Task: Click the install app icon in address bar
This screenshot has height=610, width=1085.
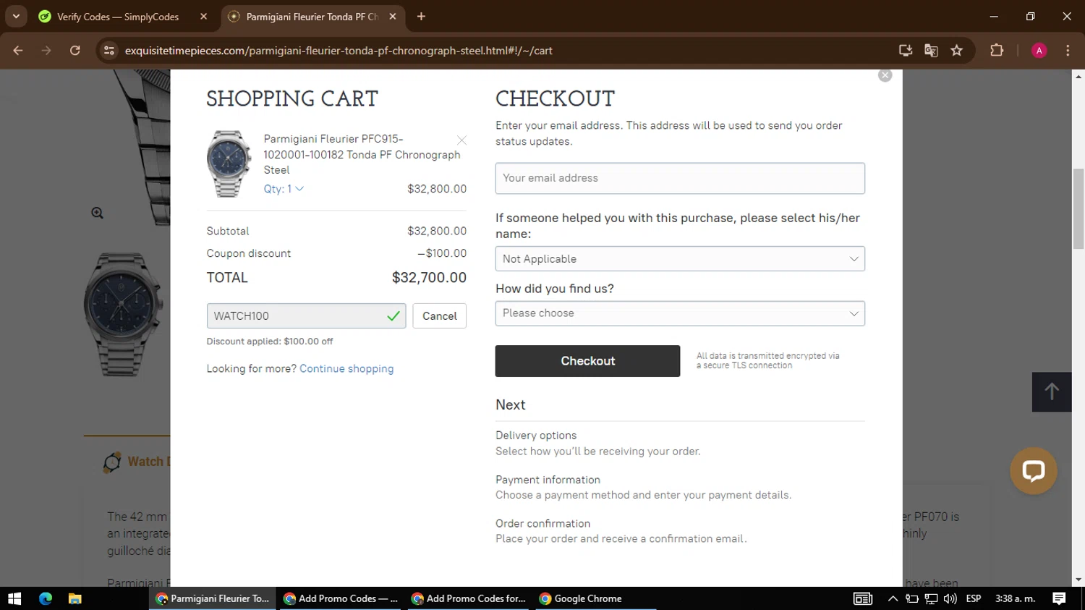Action: (x=905, y=51)
